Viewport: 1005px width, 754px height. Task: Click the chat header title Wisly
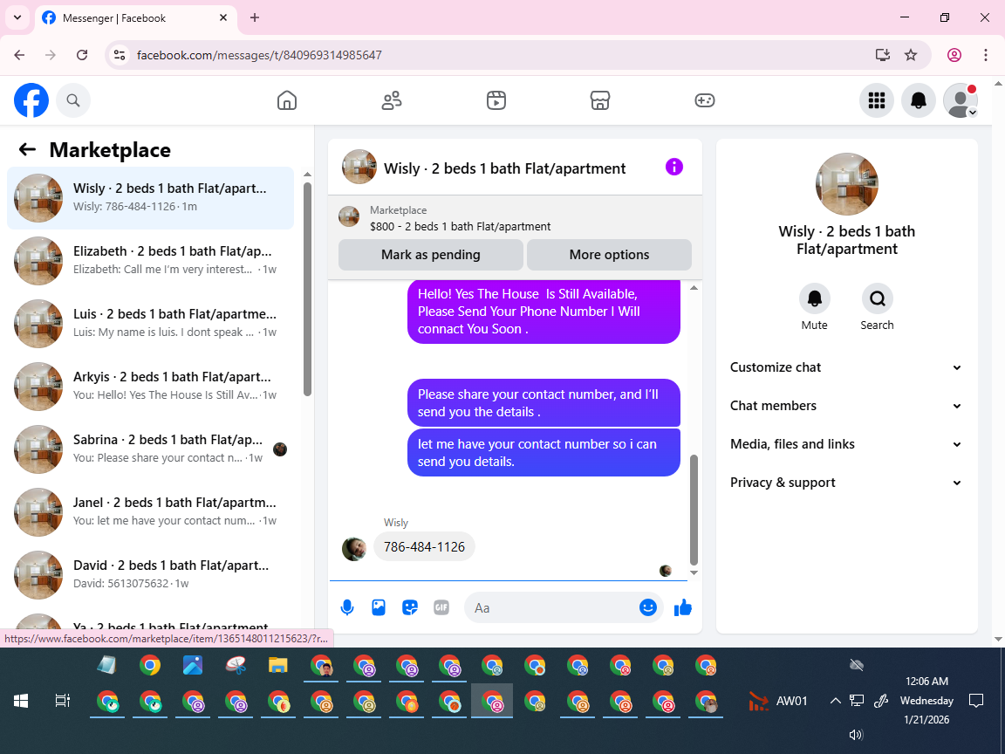(504, 168)
